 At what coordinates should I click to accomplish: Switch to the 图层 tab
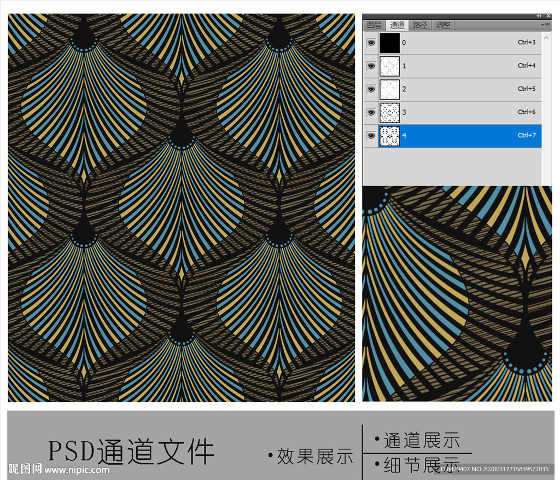[x=374, y=25]
